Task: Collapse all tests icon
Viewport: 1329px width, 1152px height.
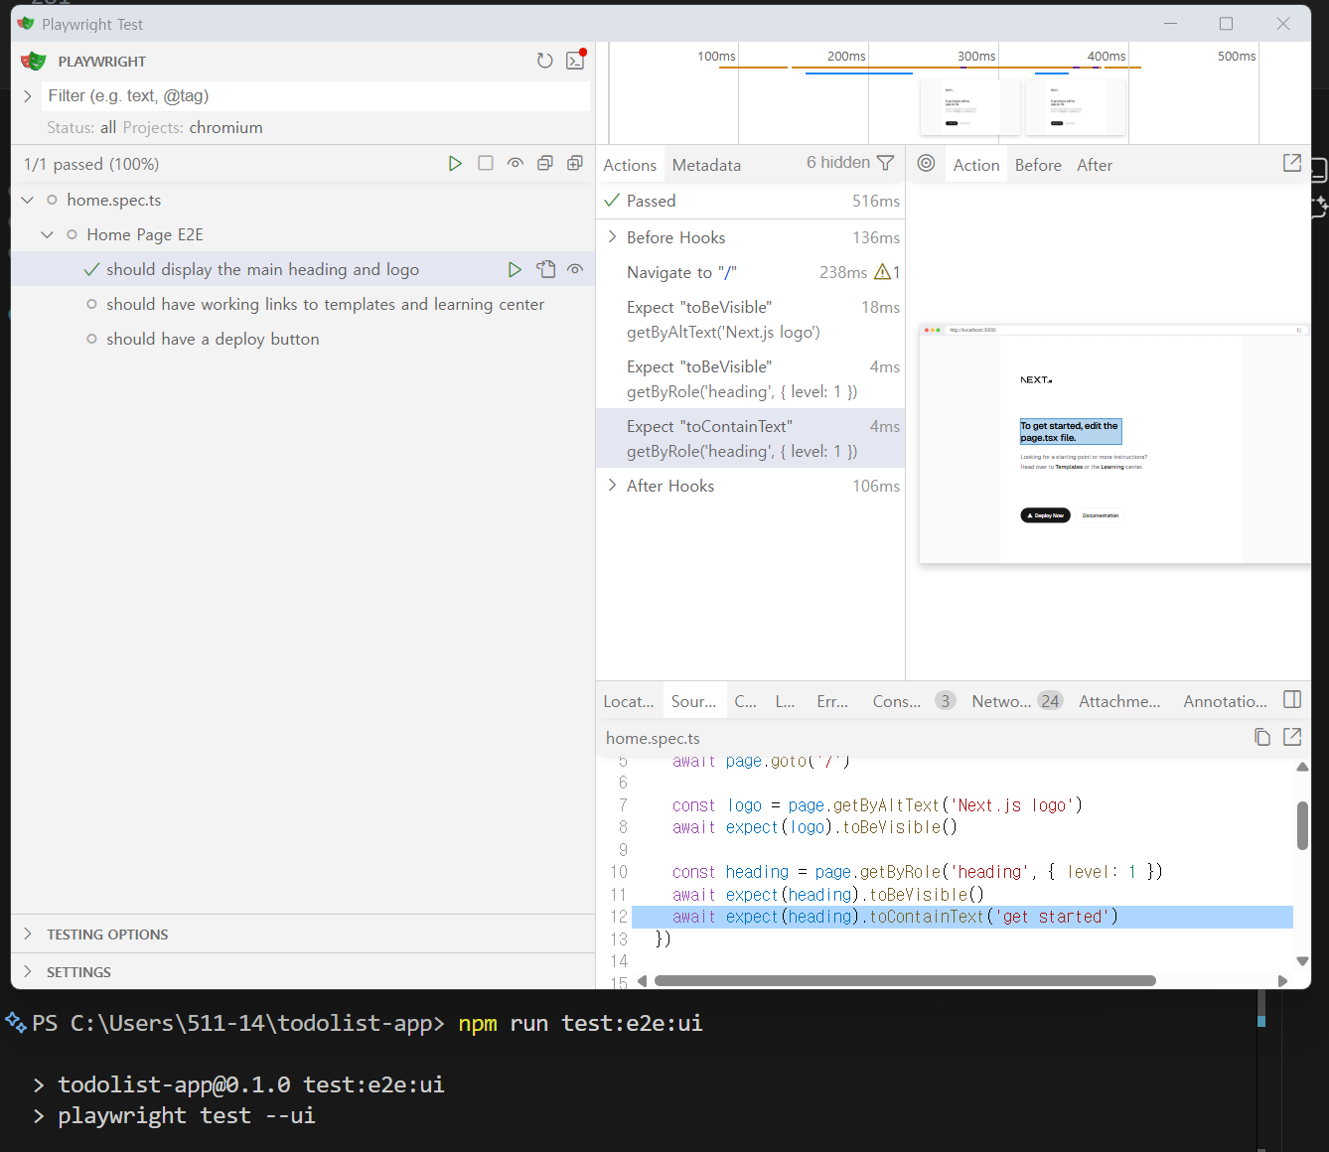Action: point(545,163)
